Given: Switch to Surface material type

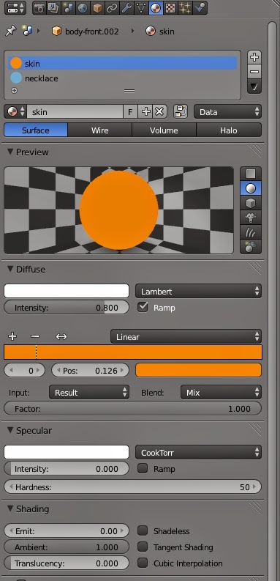Looking at the screenshot, I should [x=36, y=130].
